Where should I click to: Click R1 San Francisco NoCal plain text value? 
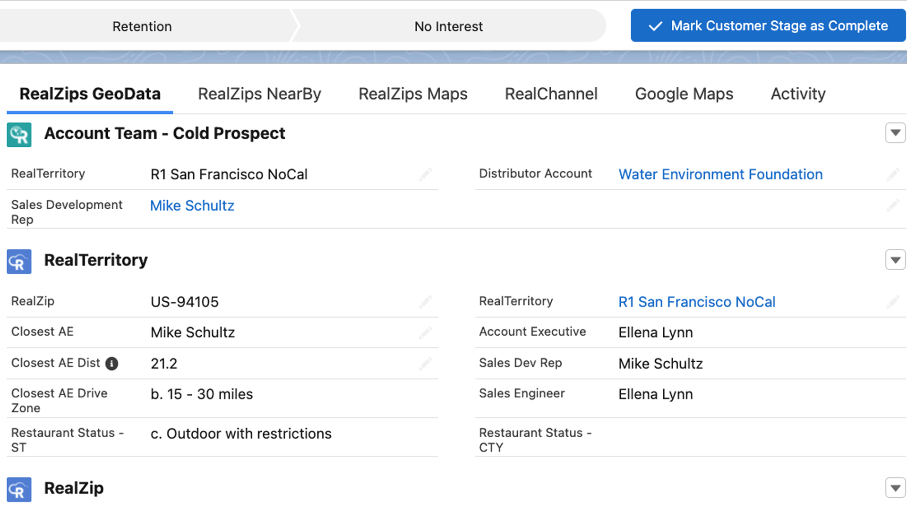click(229, 174)
